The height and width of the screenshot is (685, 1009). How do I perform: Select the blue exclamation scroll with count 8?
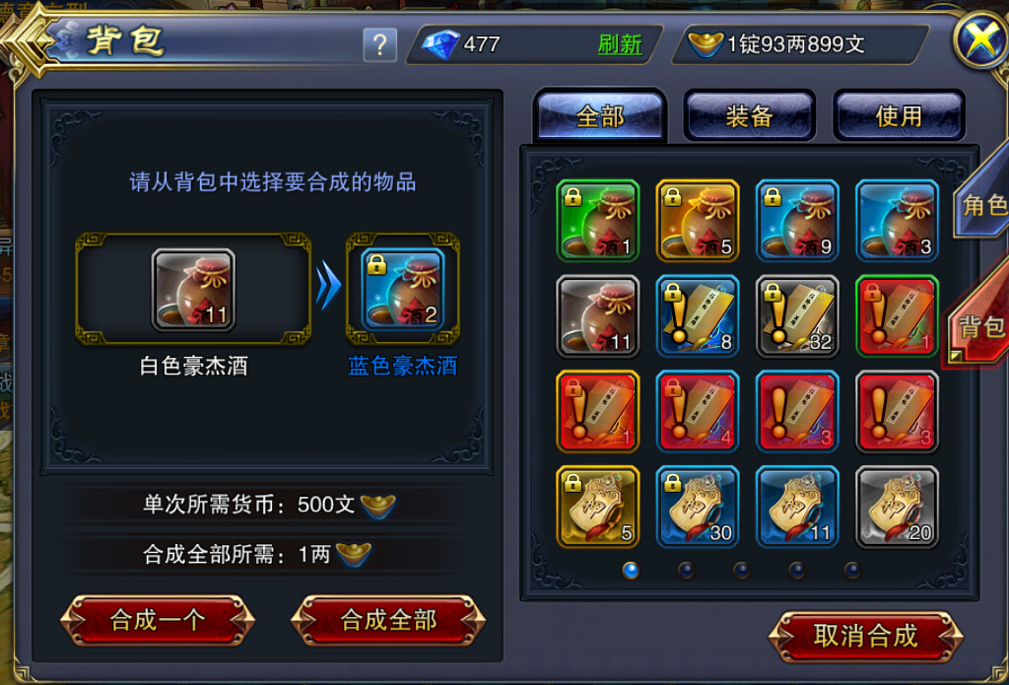[698, 316]
